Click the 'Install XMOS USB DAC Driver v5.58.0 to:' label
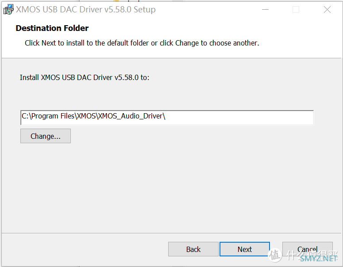Image resolution: width=343 pixels, height=267 pixels. point(85,77)
